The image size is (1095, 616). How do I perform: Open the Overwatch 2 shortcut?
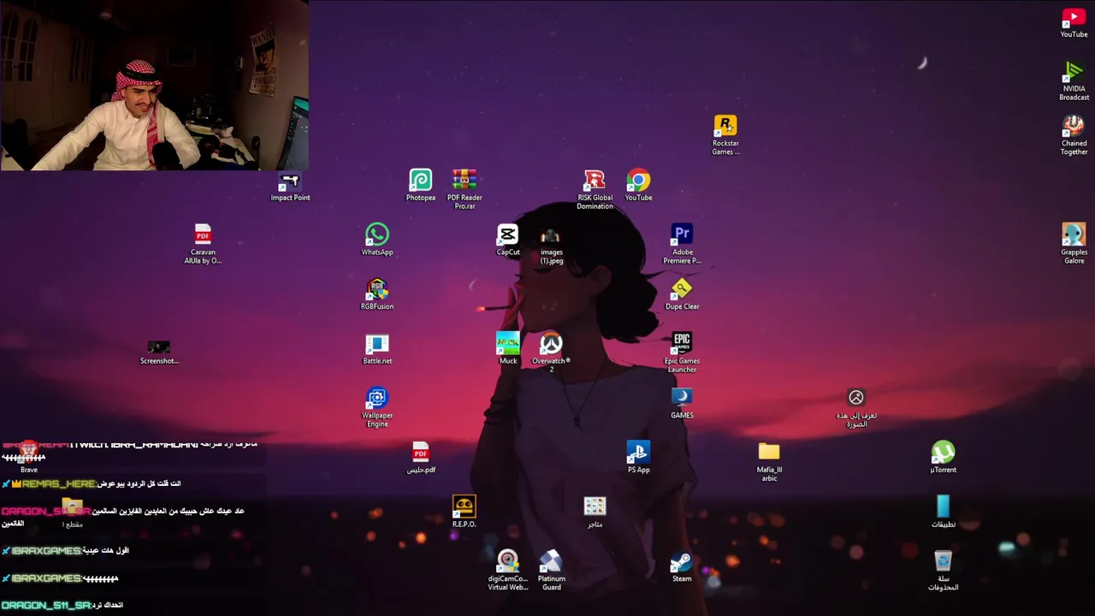[x=551, y=352]
